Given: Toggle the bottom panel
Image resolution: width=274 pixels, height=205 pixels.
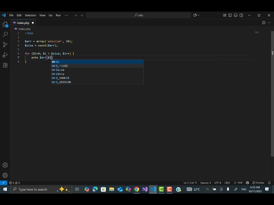Looking at the screenshot, I should [235, 15].
